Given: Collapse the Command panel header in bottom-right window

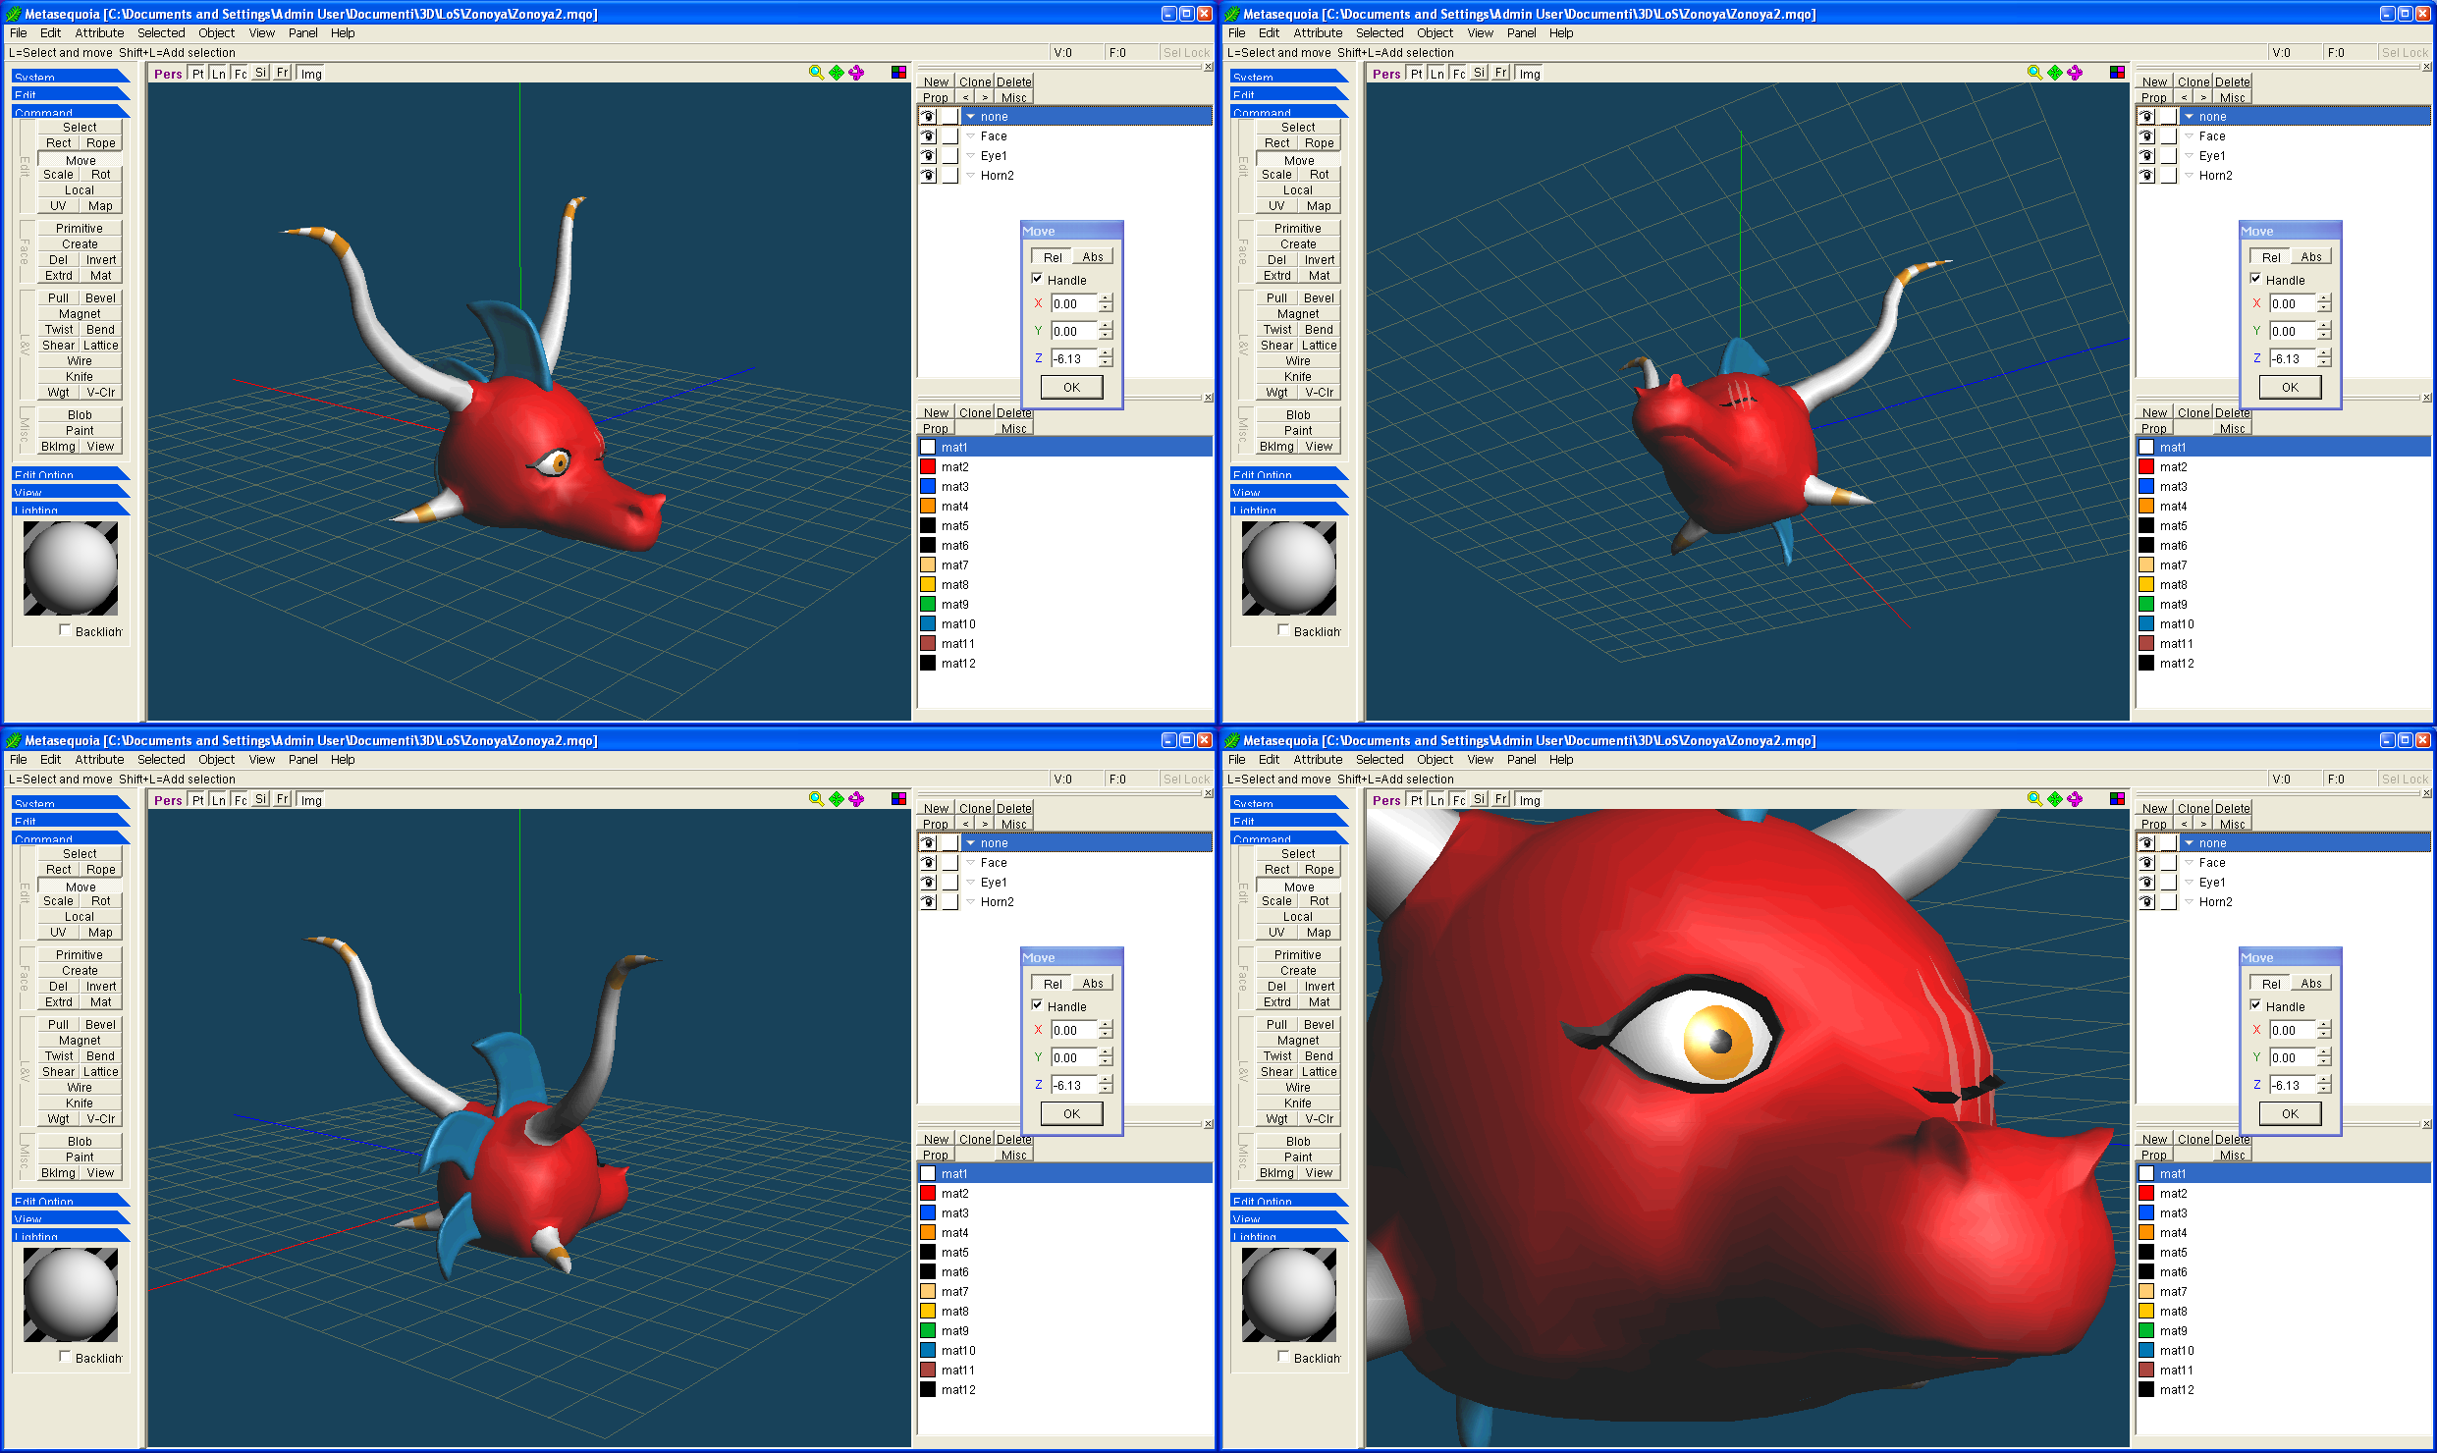Looking at the screenshot, I should tap(1289, 838).
